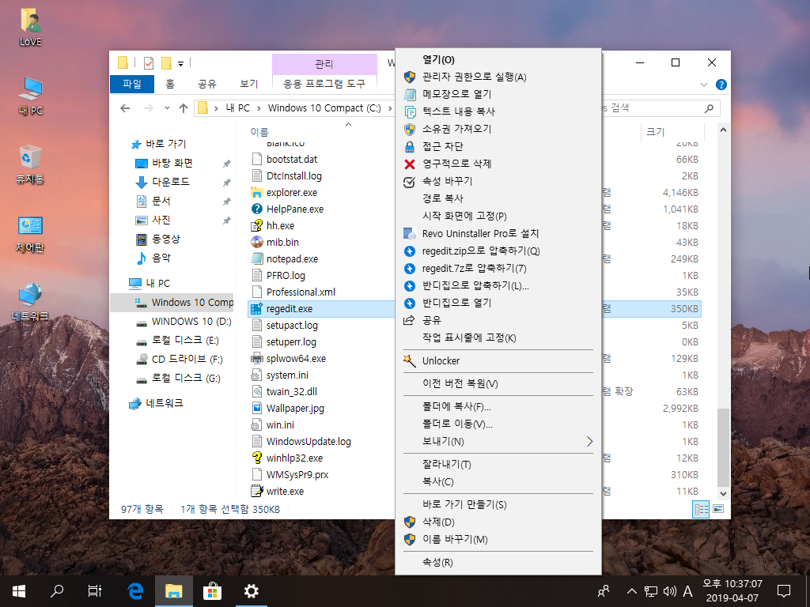Launch Edge browser from taskbar
Screen dimensions: 810x607
point(135,591)
